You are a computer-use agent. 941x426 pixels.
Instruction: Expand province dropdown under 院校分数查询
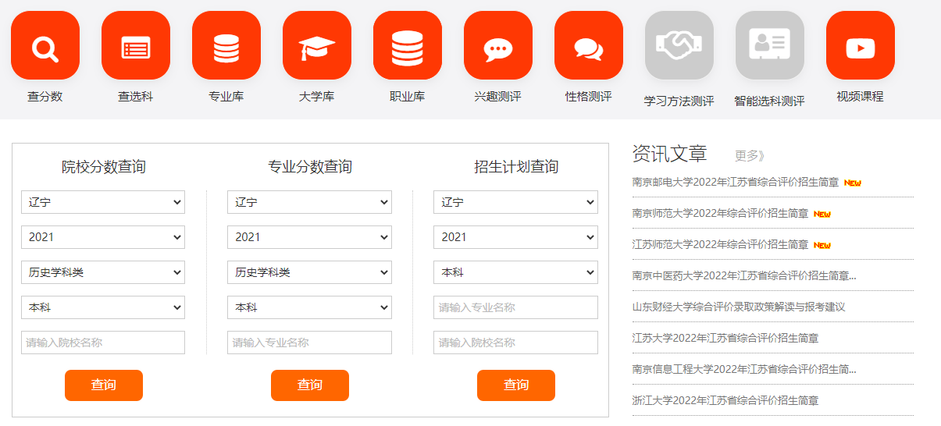coord(103,202)
